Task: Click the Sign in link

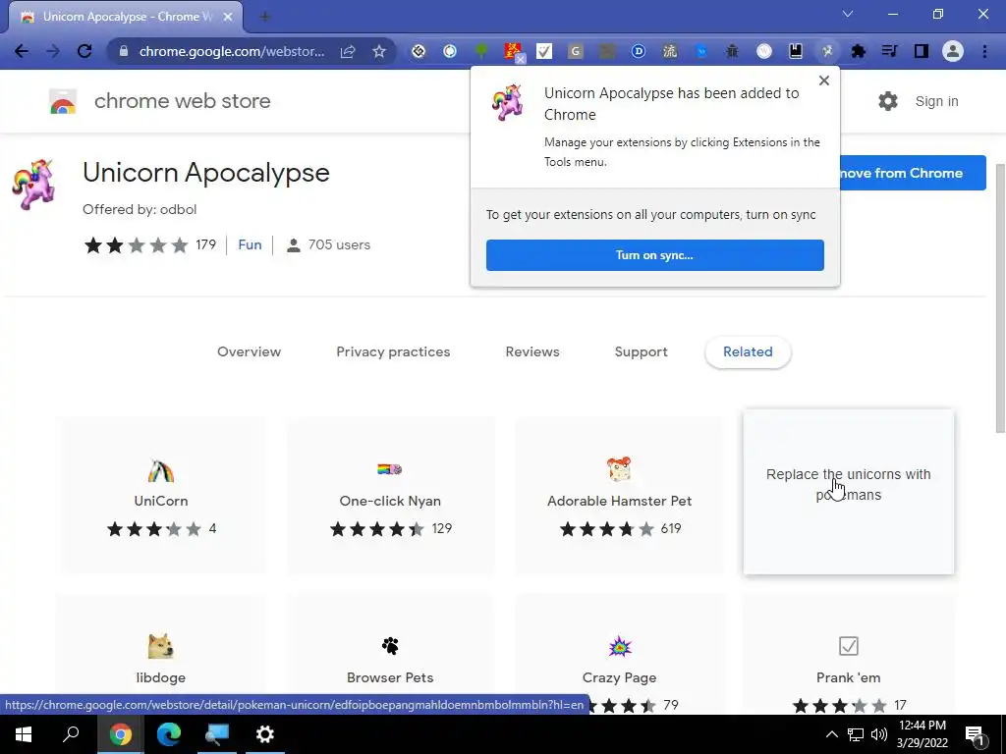Action: (x=936, y=101)
